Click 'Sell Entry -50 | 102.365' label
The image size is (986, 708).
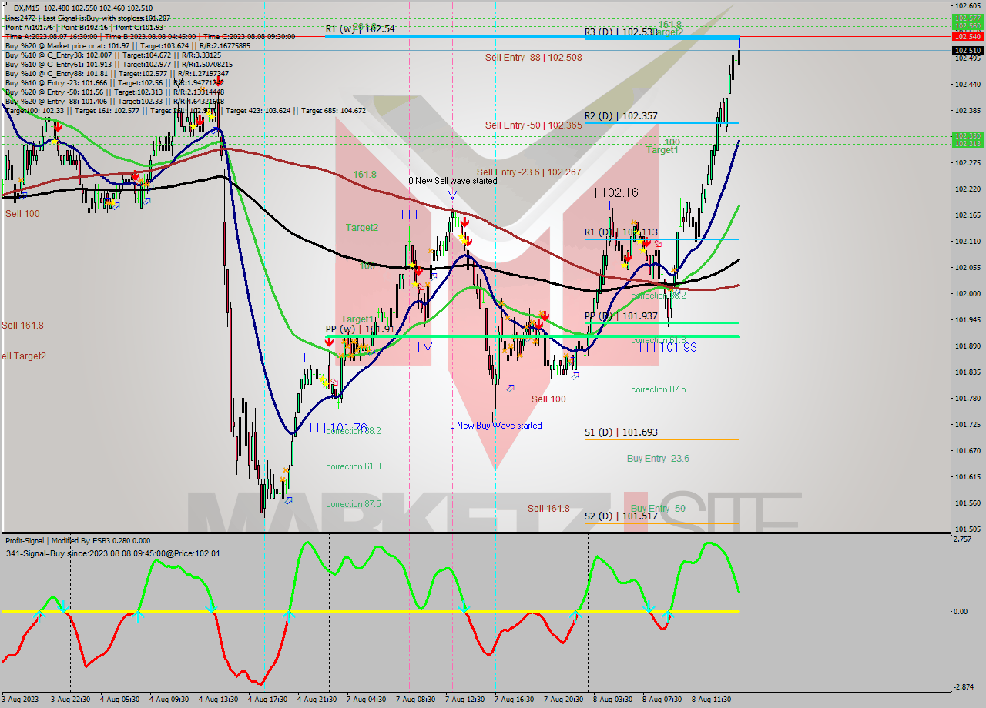(x=533, y=125)
